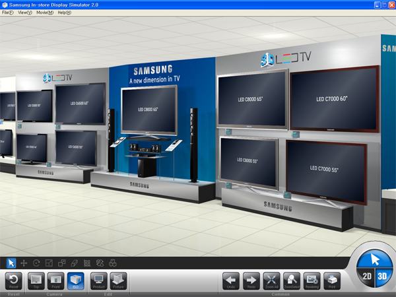Viewport: 396px width, 297px height.
Task: Open the Movie menu
Action: tap(45, 13)
